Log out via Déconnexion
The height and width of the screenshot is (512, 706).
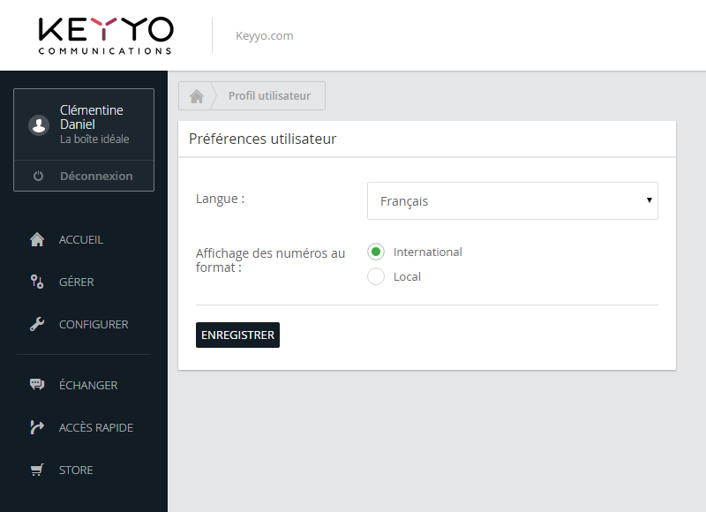tap(96, 176)
